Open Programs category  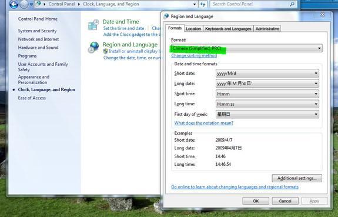[28, 56]
